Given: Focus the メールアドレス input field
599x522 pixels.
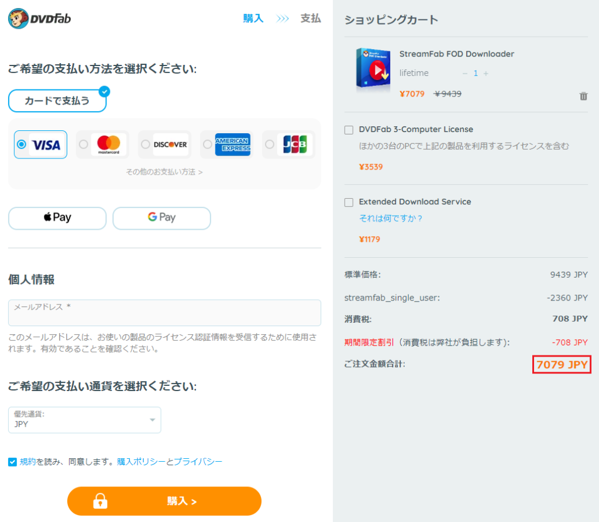Looking at the screenshot, I should [x=164, y=313].
